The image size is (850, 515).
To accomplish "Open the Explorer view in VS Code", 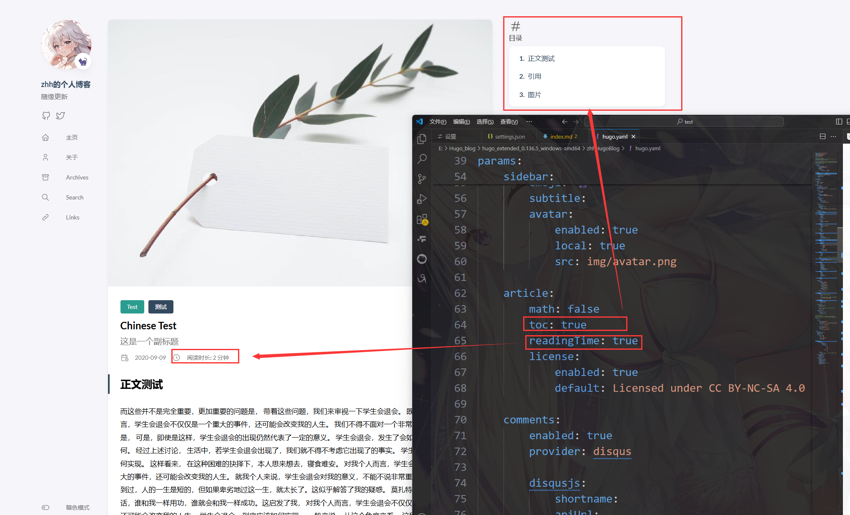I will click(x=422, y=138).
